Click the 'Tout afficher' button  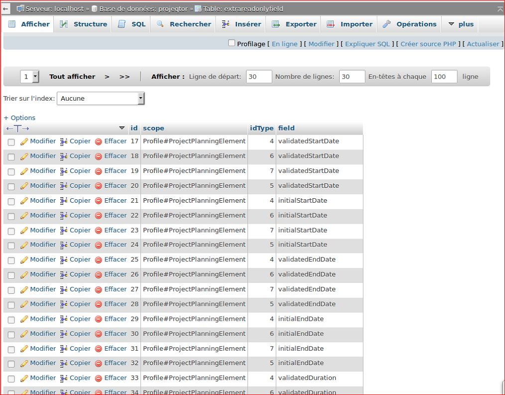(x=72, y=77)
